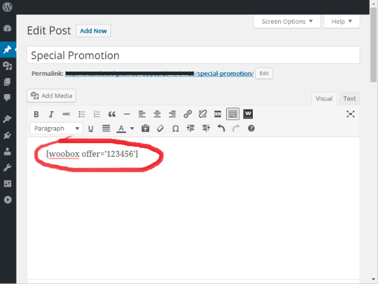This screenshot has width=378, height=284.
Task: Enable underline formatting
Action: click(91, 128)
